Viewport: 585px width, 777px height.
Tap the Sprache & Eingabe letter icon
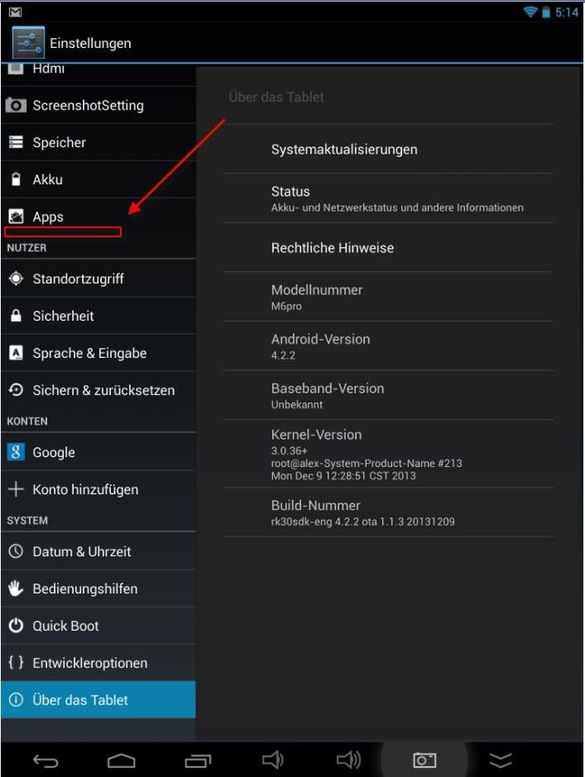[x=16, y=353]
